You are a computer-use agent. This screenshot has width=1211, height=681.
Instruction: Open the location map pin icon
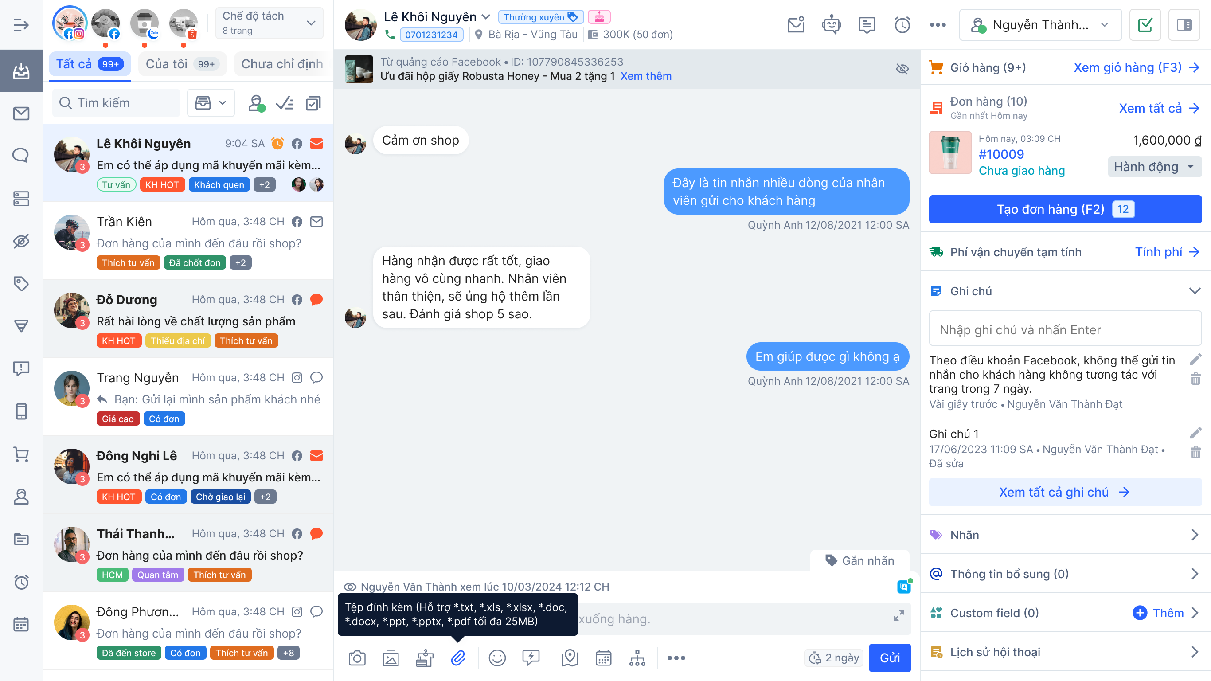570,658
